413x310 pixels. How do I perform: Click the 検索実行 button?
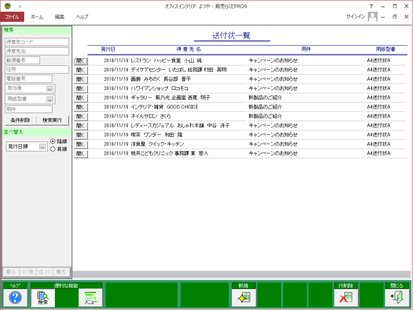[x=52, y=120]
